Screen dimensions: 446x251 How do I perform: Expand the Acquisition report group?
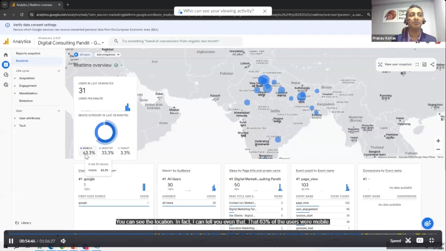(x=27, y=78)
